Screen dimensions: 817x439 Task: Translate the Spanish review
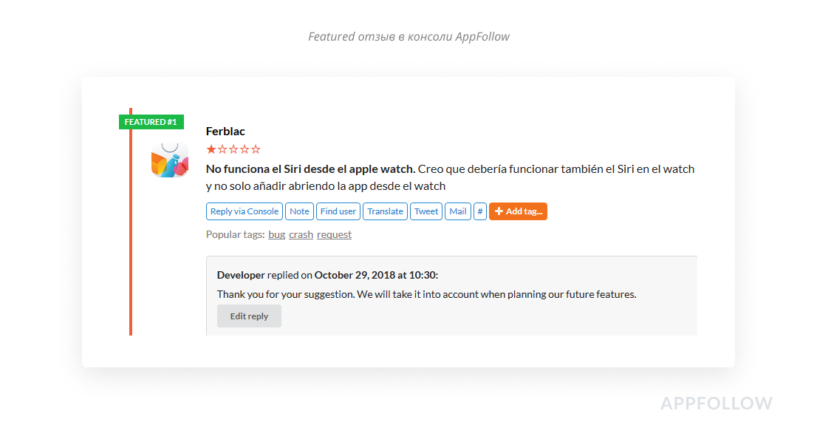tap(385, 211)
